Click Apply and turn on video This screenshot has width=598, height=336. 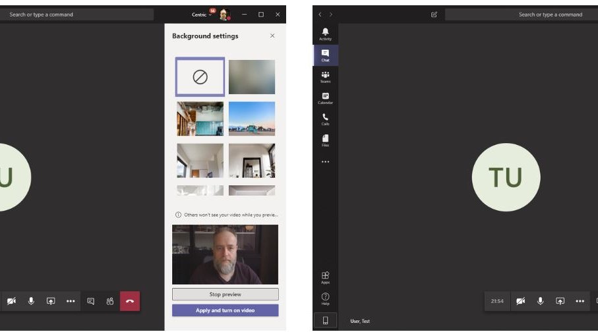pos(225,310)
